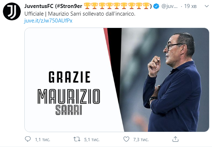Click the @juv... handle
Image resolution: width=212 pixels, height=147 pixels.
(169, 6)
